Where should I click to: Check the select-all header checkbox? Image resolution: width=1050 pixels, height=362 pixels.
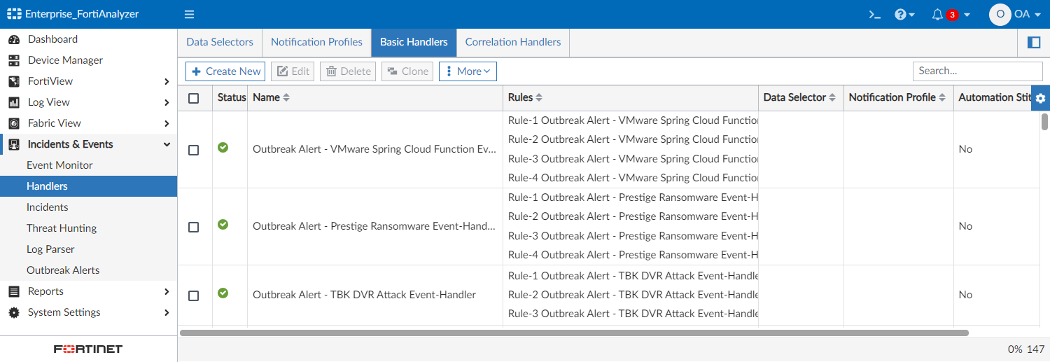[x=194, y=99]
